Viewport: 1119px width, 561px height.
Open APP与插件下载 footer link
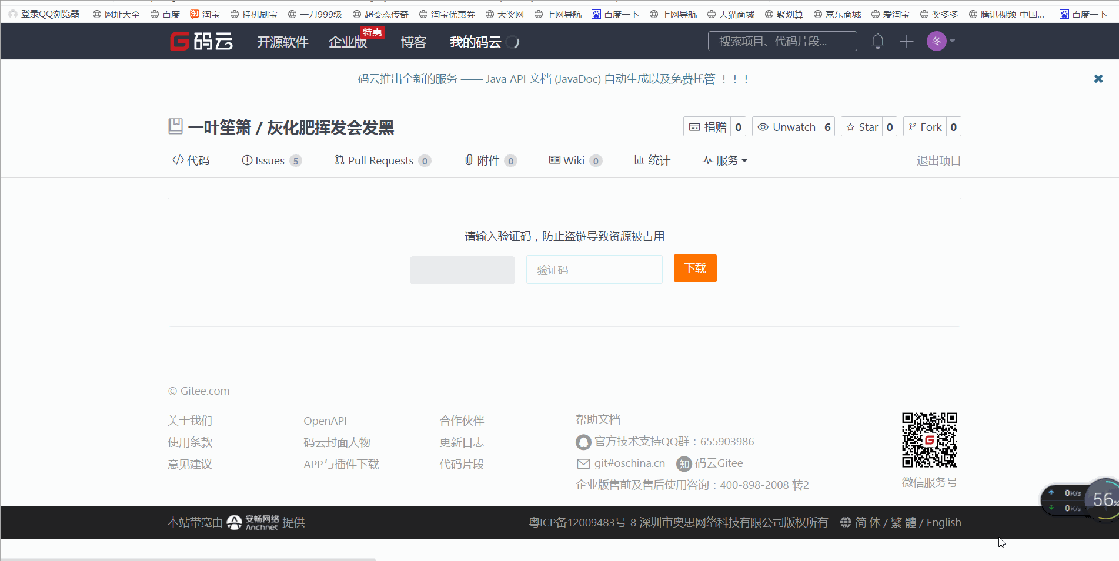pos(341,464)
